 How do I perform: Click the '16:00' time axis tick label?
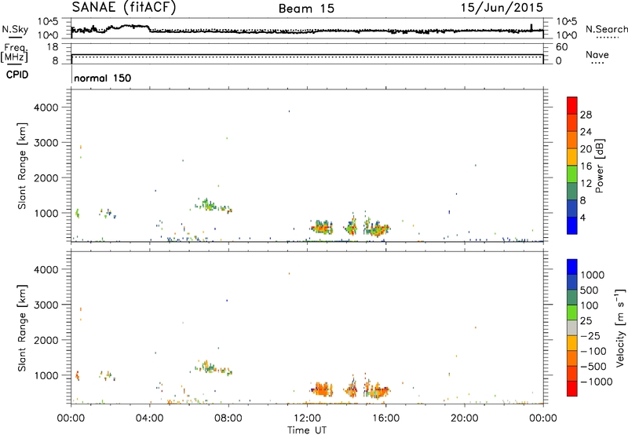(385, 419)
